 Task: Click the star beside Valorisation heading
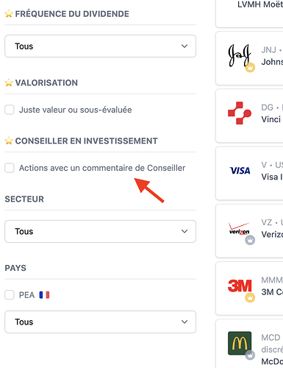pos(9,82)
